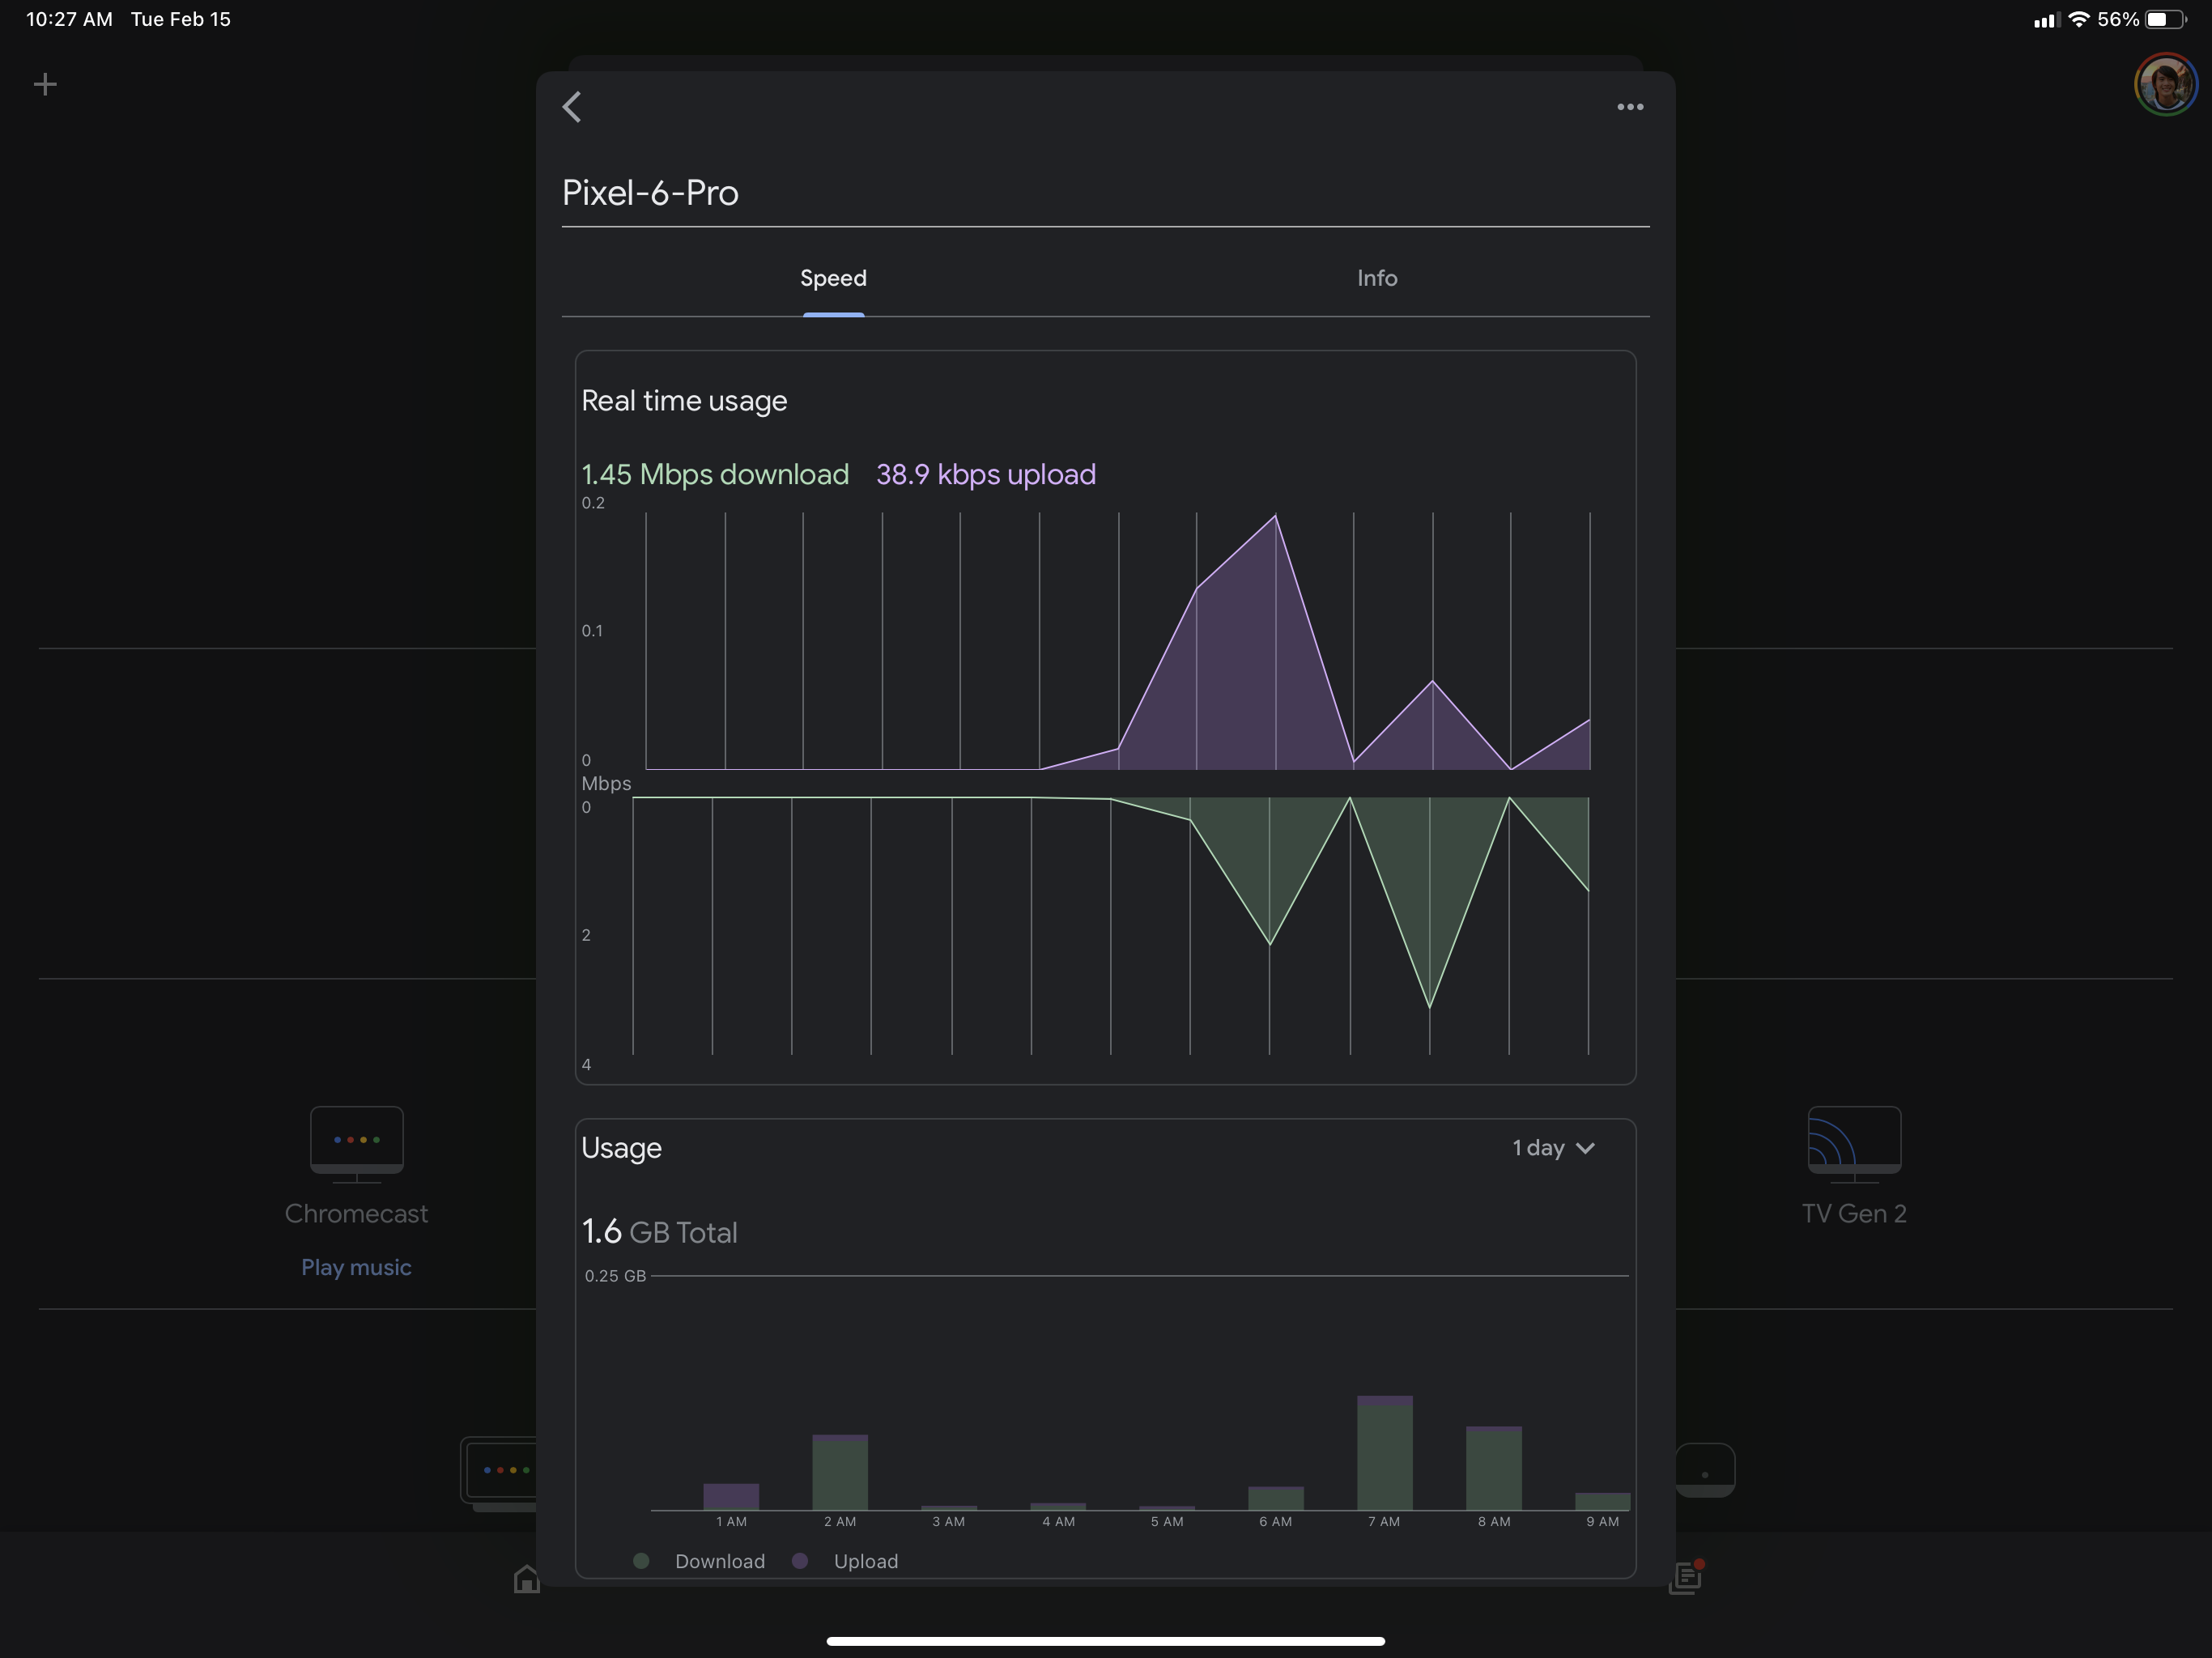Switch to the Info tab
This screenshot has height=1658, width=2212.
tap(1376, 278)
